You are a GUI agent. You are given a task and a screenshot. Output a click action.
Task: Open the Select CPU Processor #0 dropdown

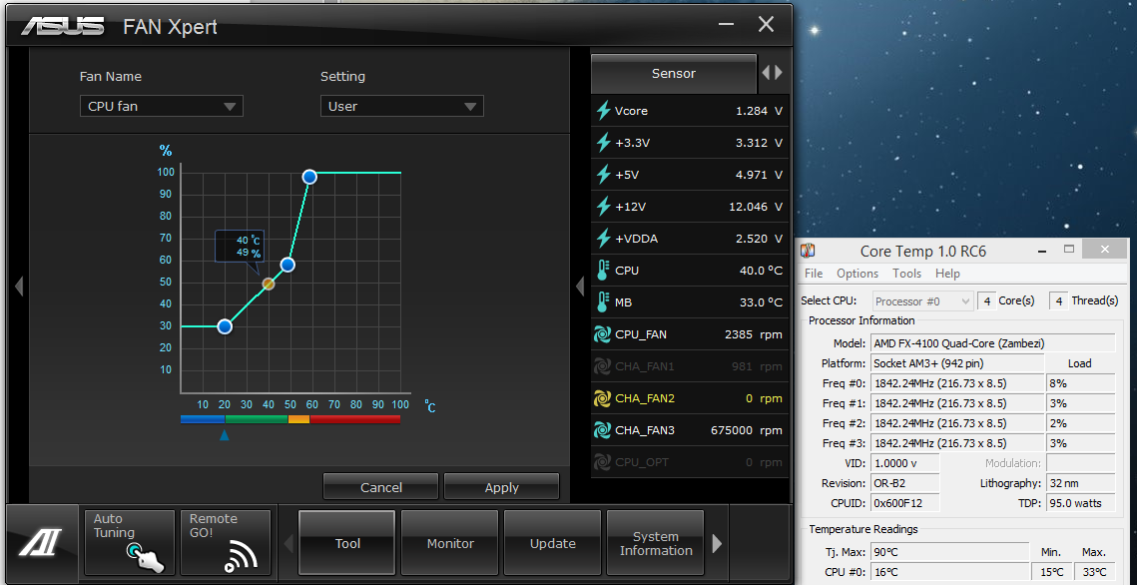coord(922,300)
